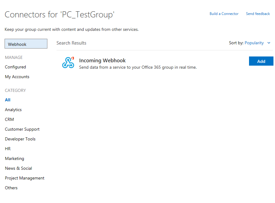Filter connectors by Analytics category
The height and width of the screenshot is (203, 275).
click(x=13, y=110)
